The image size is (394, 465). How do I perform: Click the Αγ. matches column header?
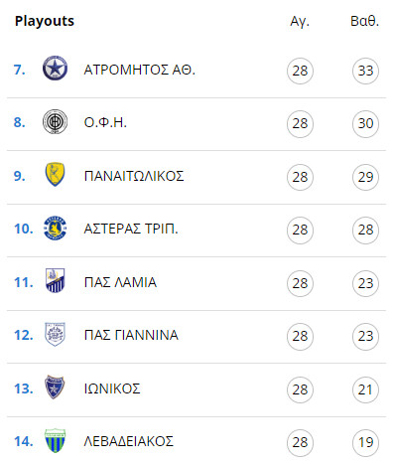[300, 21]
